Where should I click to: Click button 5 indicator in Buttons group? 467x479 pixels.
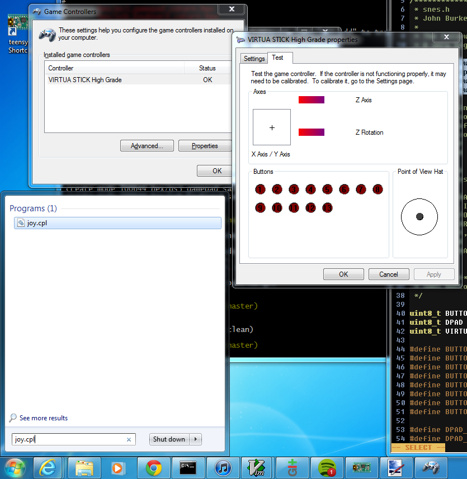327,189
